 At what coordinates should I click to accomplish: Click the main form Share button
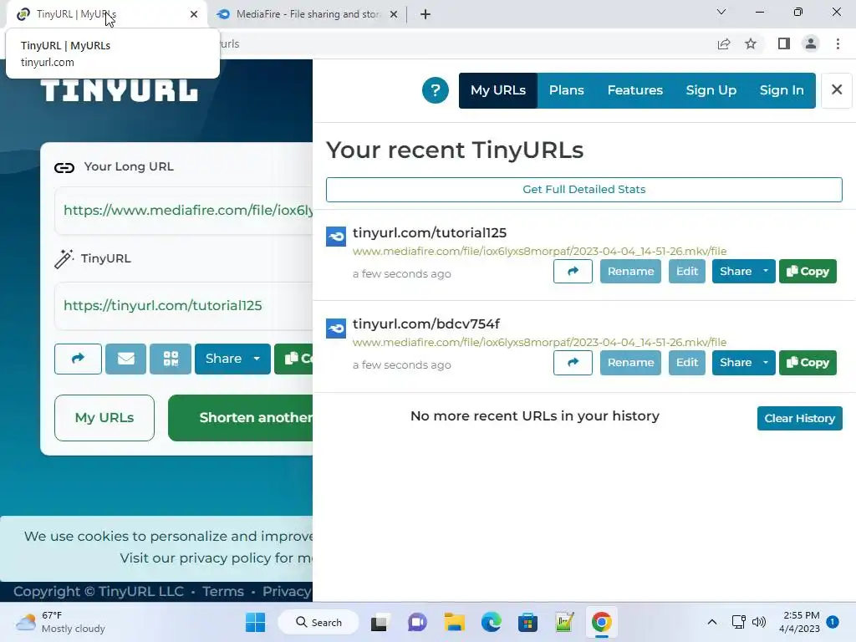click(222, 359)
